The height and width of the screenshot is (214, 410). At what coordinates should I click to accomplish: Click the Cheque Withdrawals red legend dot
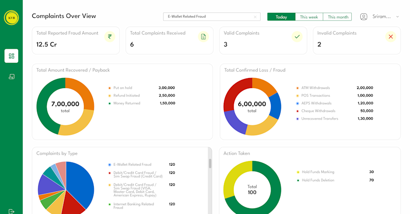click(x=297, y=111)
